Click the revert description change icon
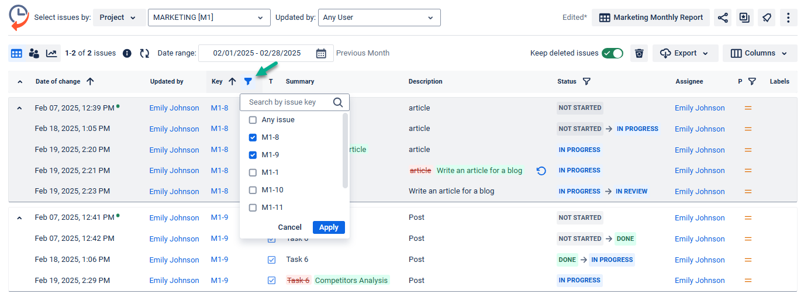Viewport: 804px width, 297px height. tap(541, 171)
